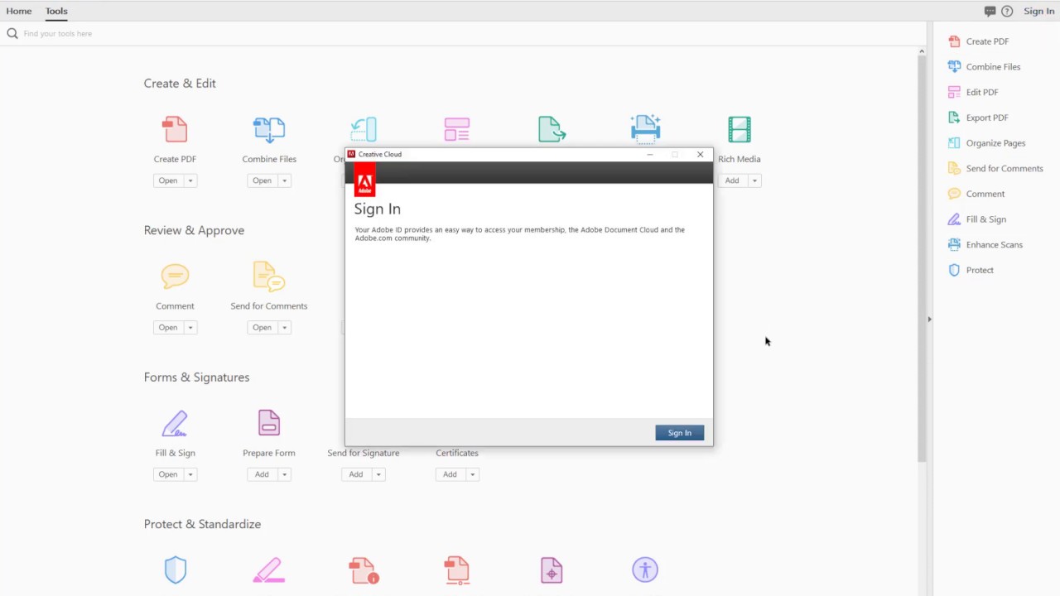Switch to the Tools tab
1060x596 pixels.
tap(56, 12)
